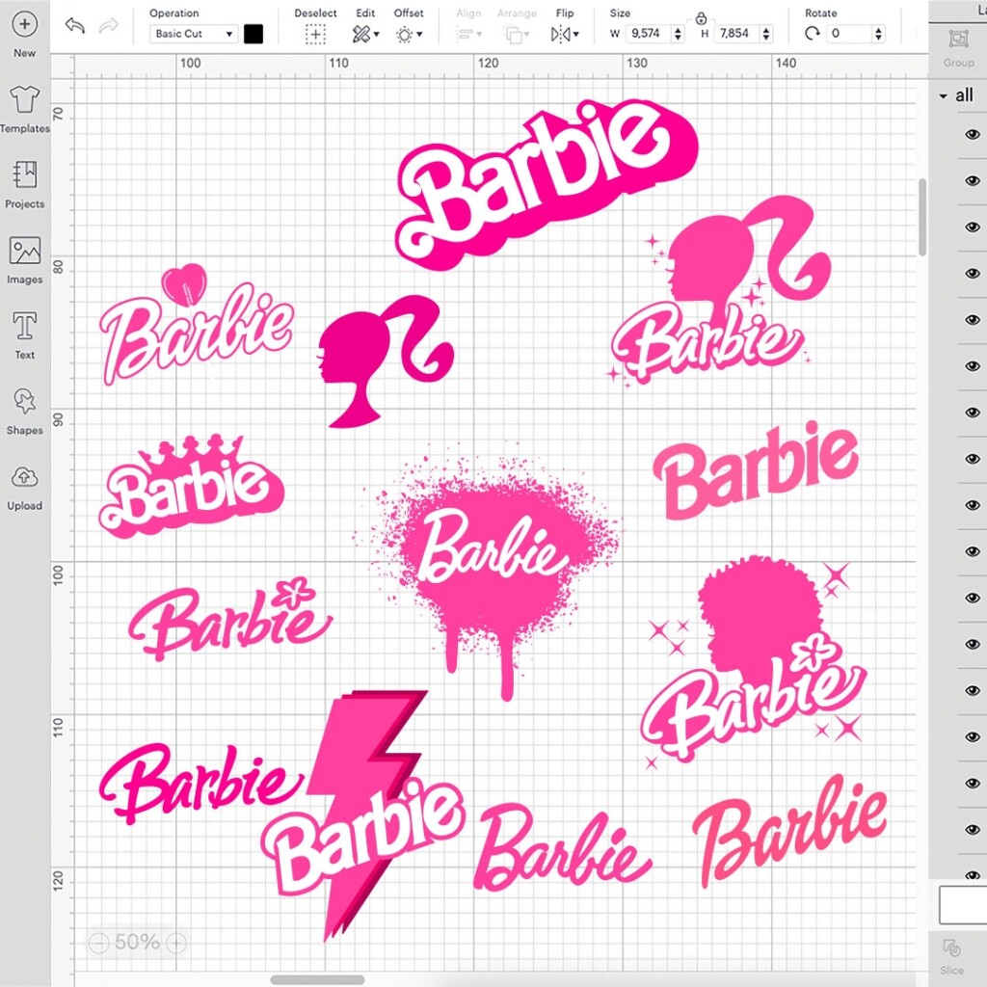Click the Group button in layers panel

tap(958, 47)
